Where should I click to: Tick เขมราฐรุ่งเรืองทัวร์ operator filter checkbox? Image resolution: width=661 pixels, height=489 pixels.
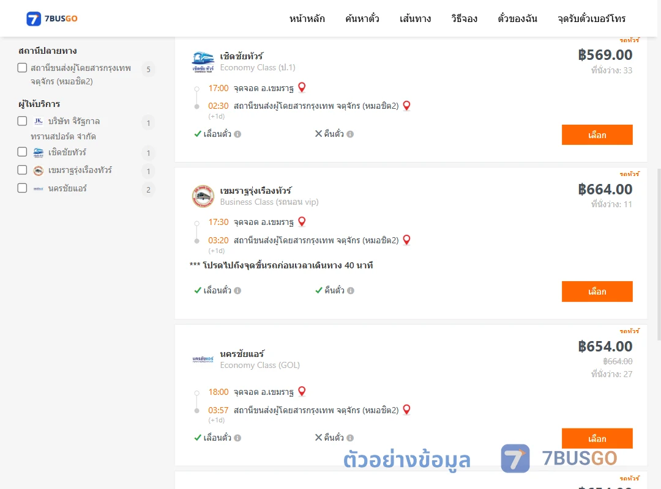pos(23,170)
